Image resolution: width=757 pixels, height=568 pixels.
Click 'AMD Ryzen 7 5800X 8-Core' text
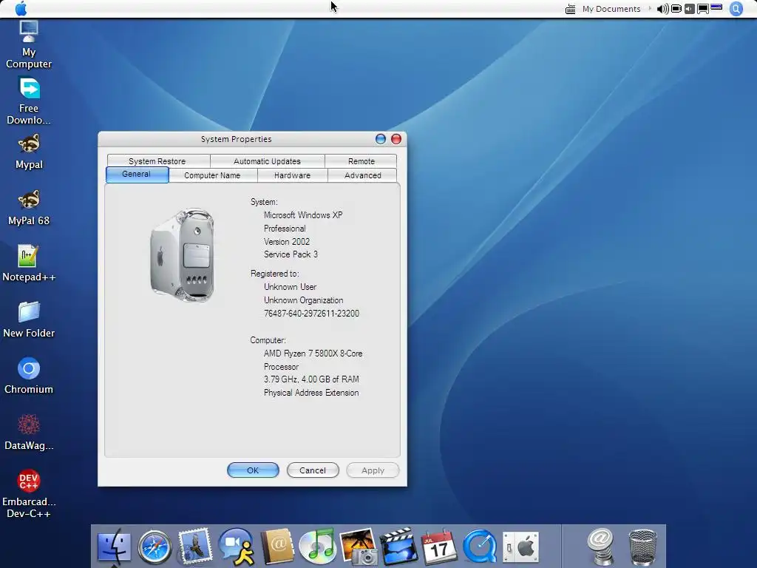pyautogui.click(x=313, y=353)
